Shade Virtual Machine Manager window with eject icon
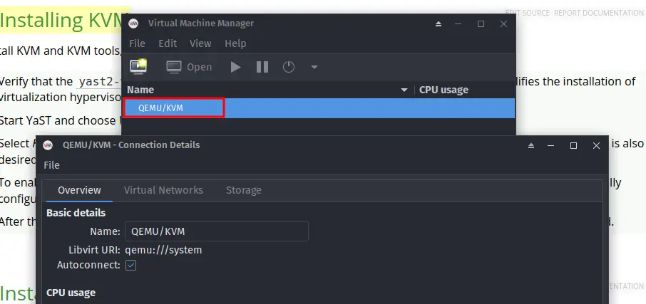 point(439,24)
